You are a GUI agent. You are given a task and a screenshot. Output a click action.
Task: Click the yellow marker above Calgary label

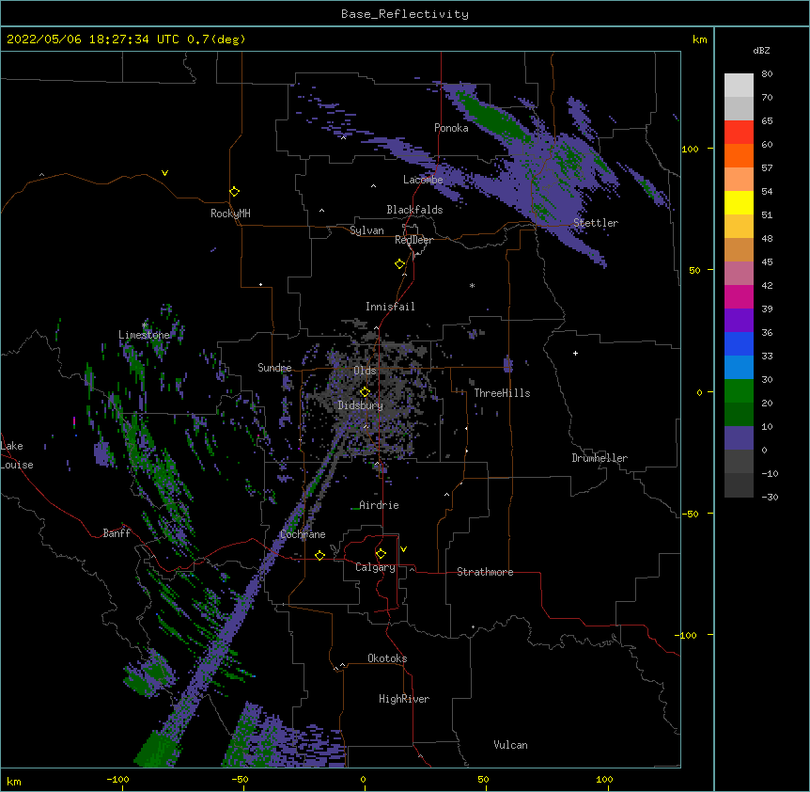tap(381, 554)
